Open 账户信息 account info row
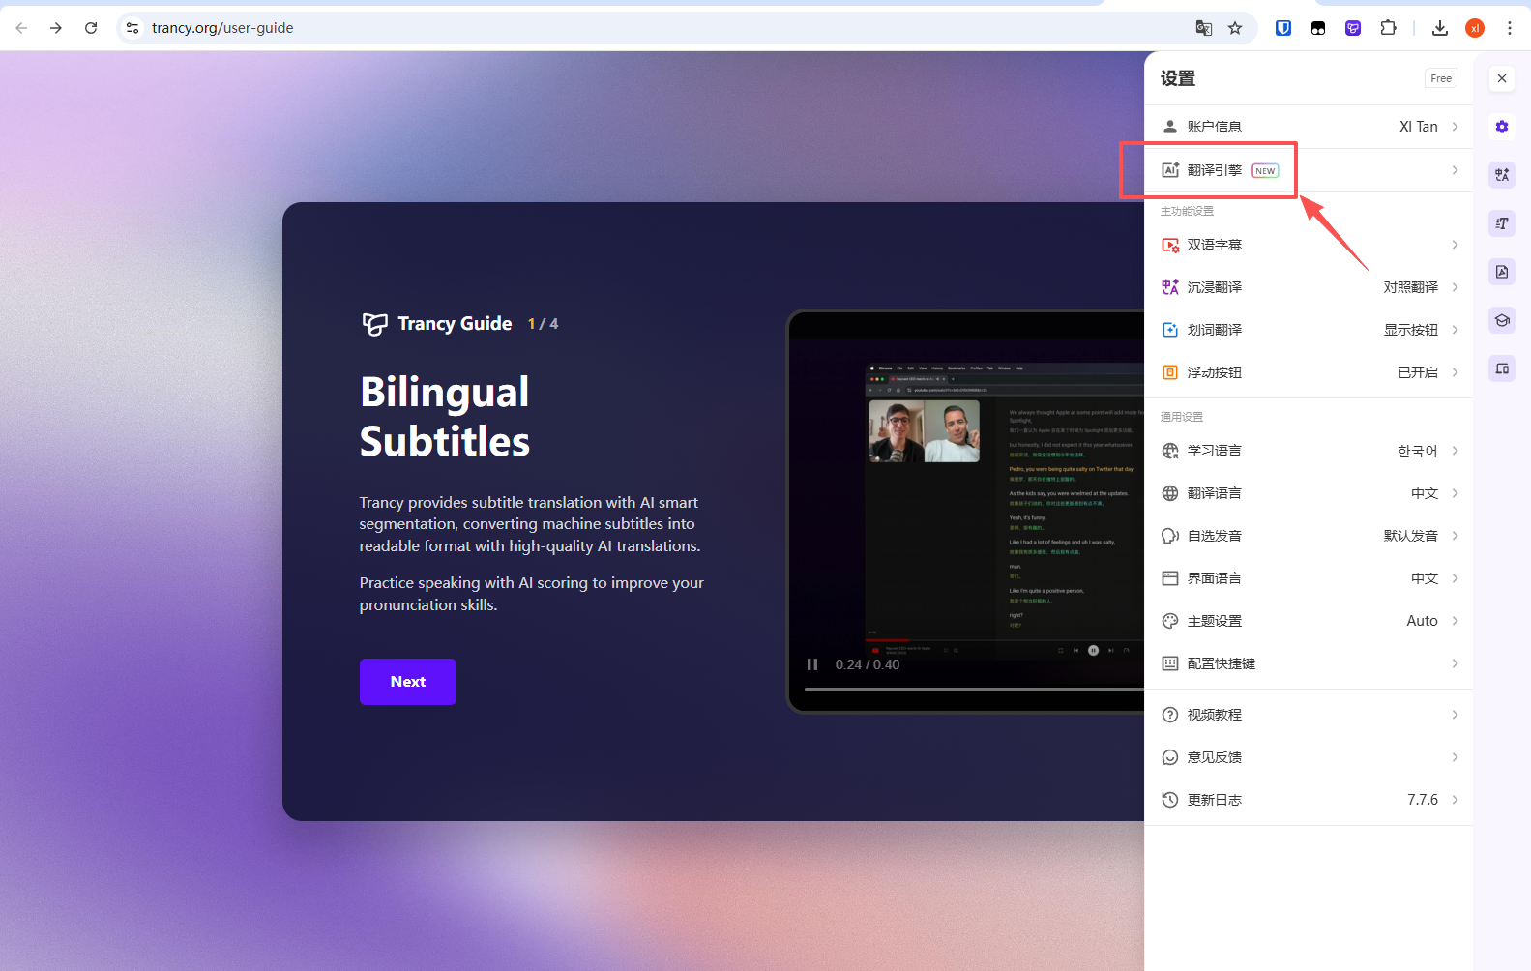 tap(1309, 127)
